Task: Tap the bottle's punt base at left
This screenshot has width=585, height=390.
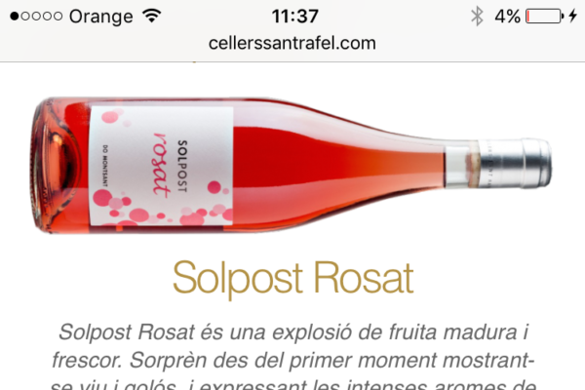Action: [56, 166]
